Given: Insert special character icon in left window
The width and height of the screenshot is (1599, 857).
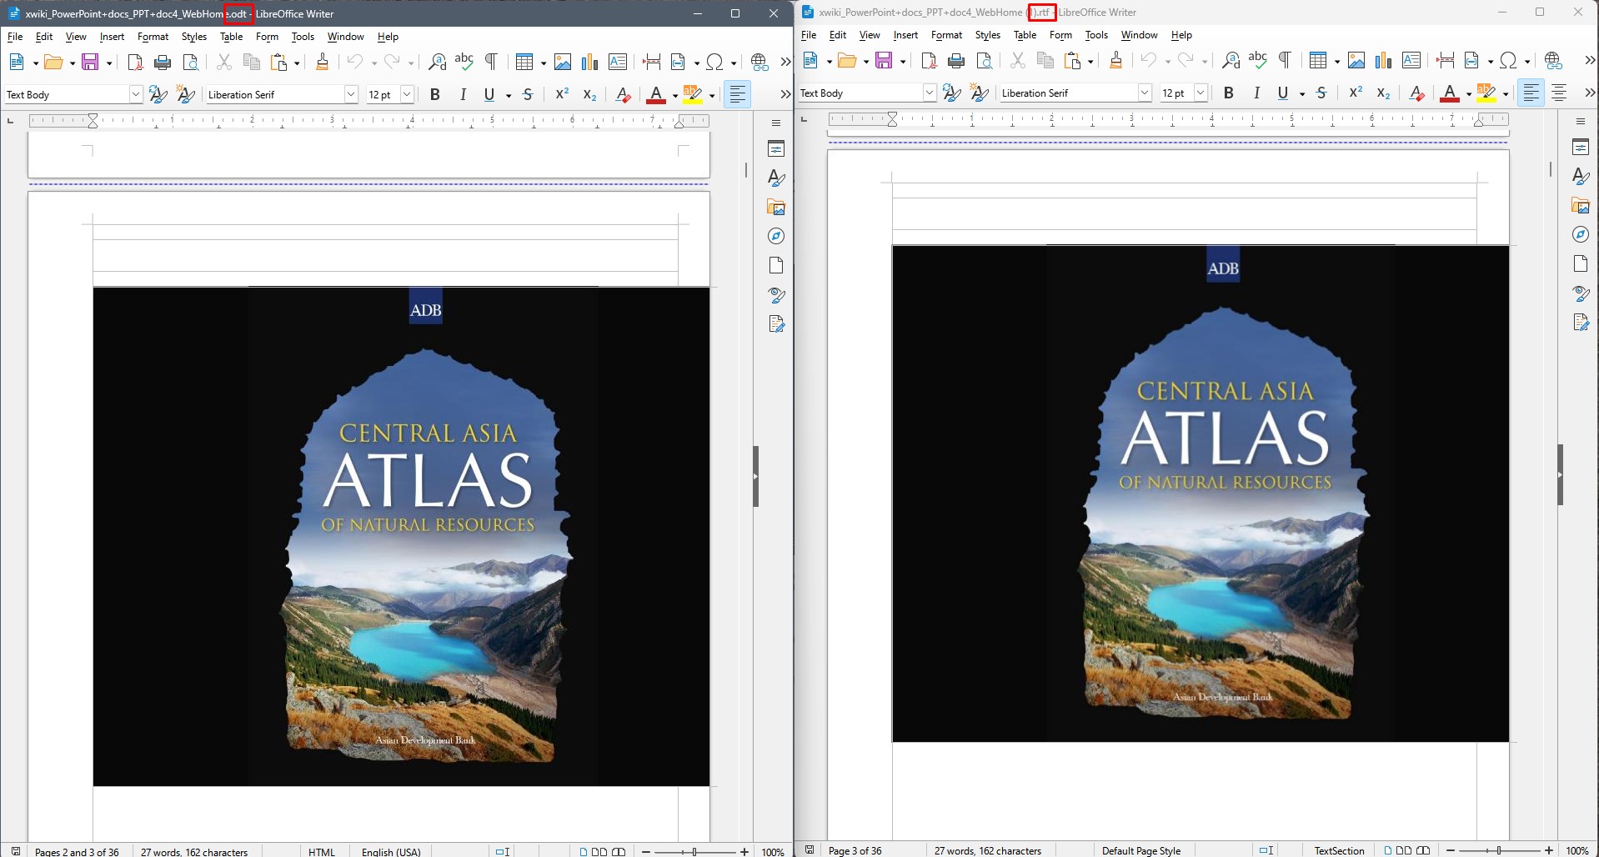Looking at the screenshot, I should (x=714, y=62).
